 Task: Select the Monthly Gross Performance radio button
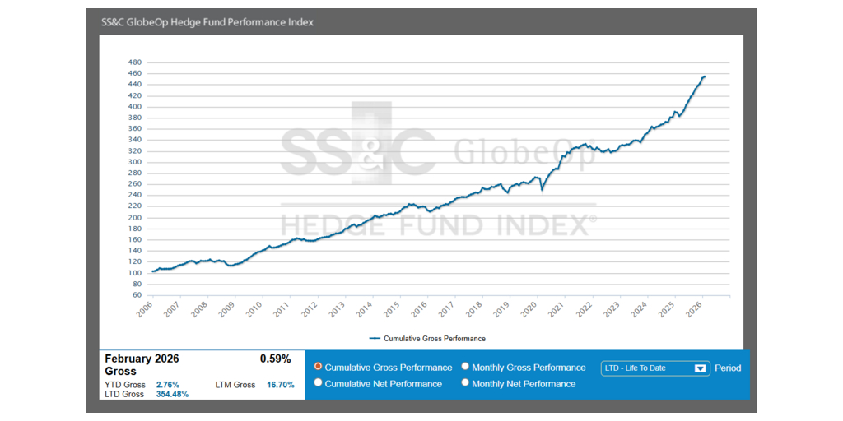point(465,367)
